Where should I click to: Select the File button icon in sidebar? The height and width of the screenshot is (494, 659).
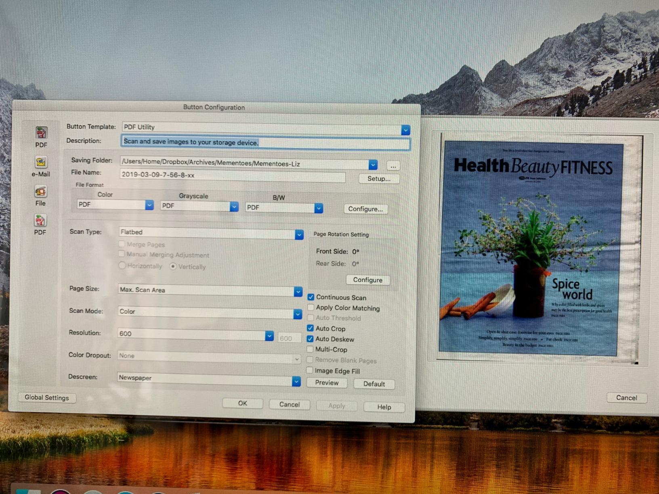tap(40, 192)
